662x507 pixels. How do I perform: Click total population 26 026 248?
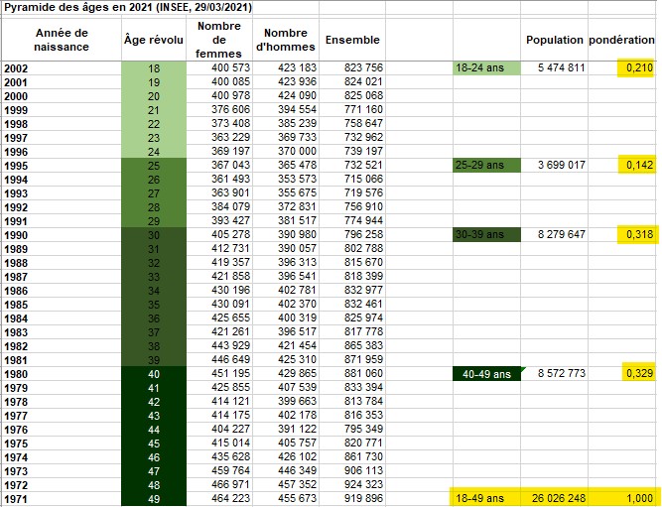555,498
